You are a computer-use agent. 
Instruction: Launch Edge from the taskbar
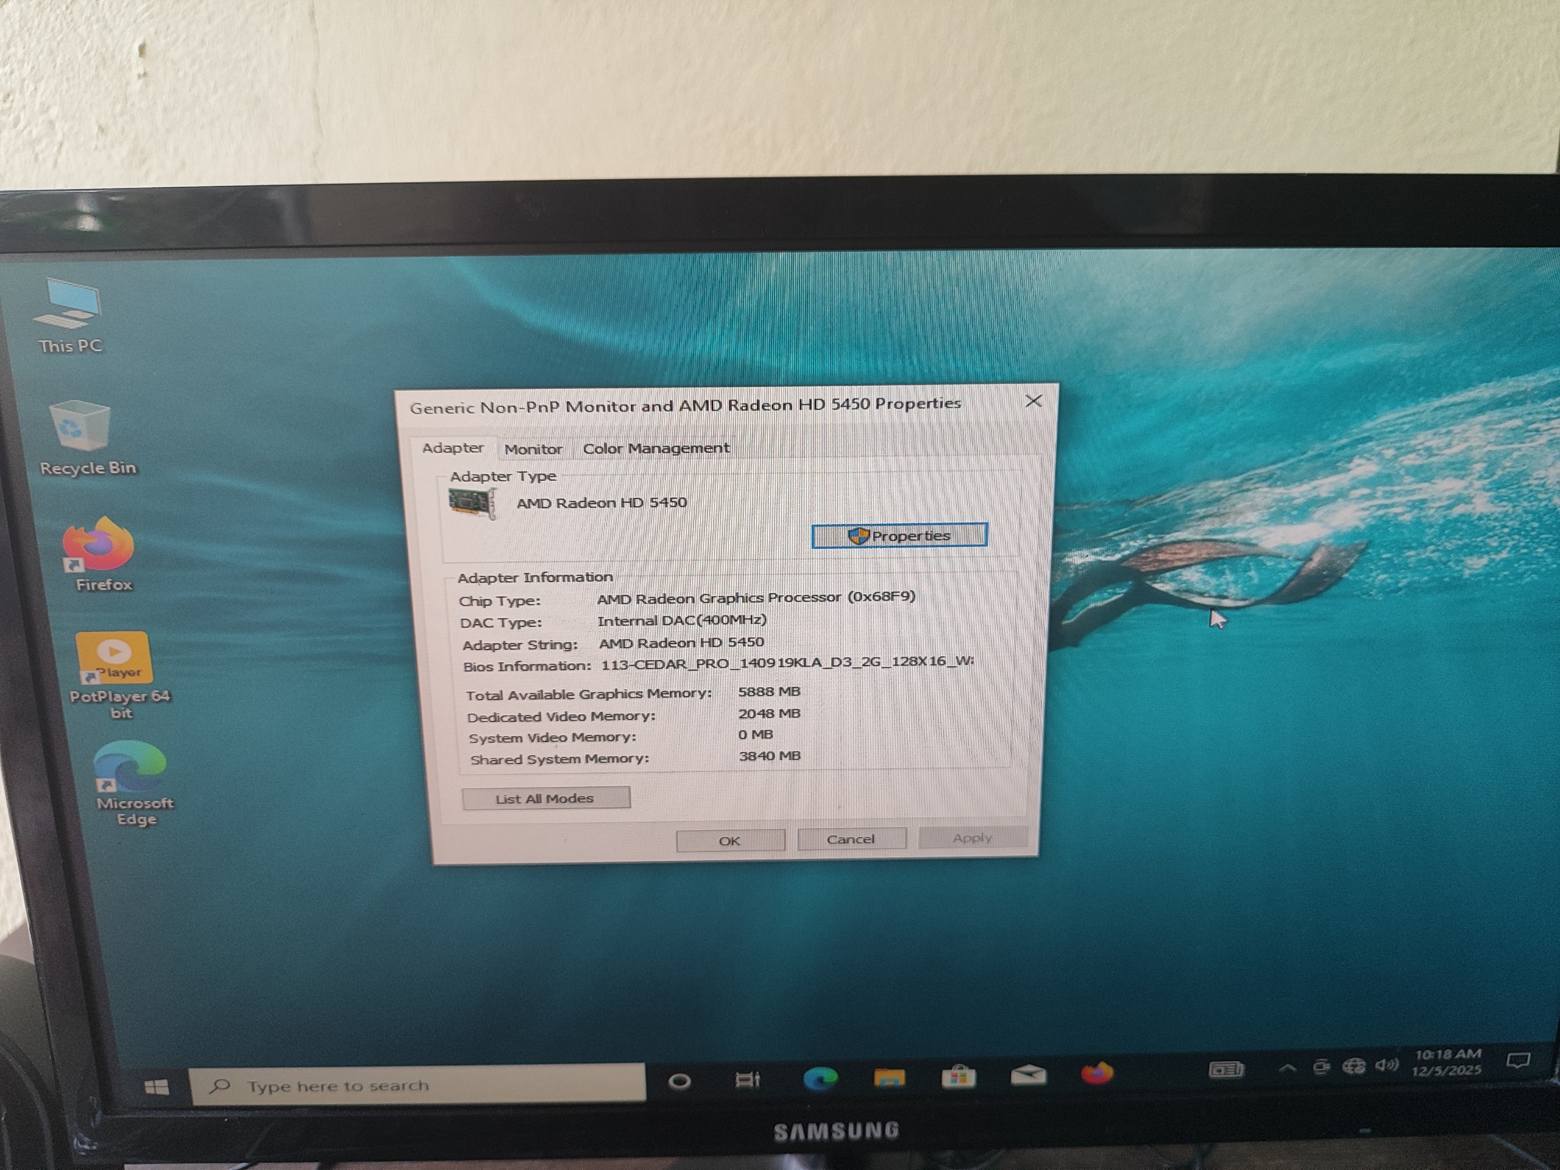[820, 1079]
